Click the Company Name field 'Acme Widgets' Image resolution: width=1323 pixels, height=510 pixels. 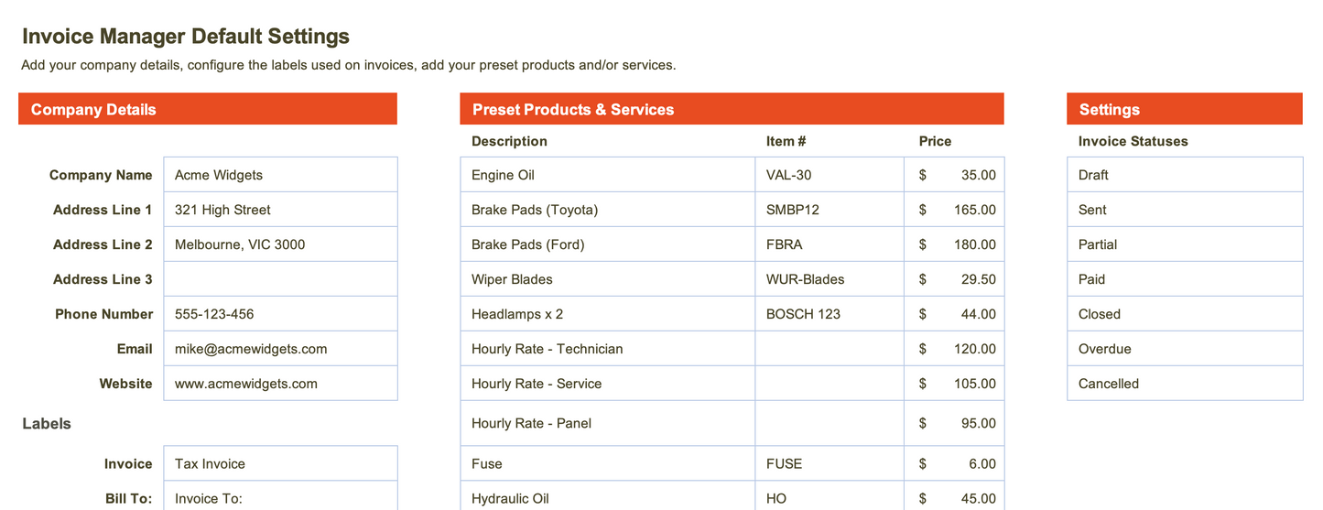(280, 175)
